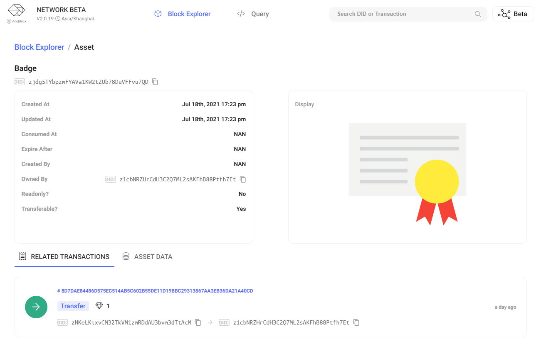The width and height of the screenshot is (541, 344).
Task: Go to Block Explorer in top navigation
Action: click(x=189, y=14)
